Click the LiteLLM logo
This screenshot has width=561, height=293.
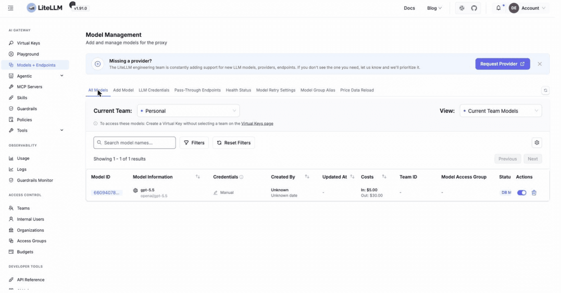[x=44, y=8]
